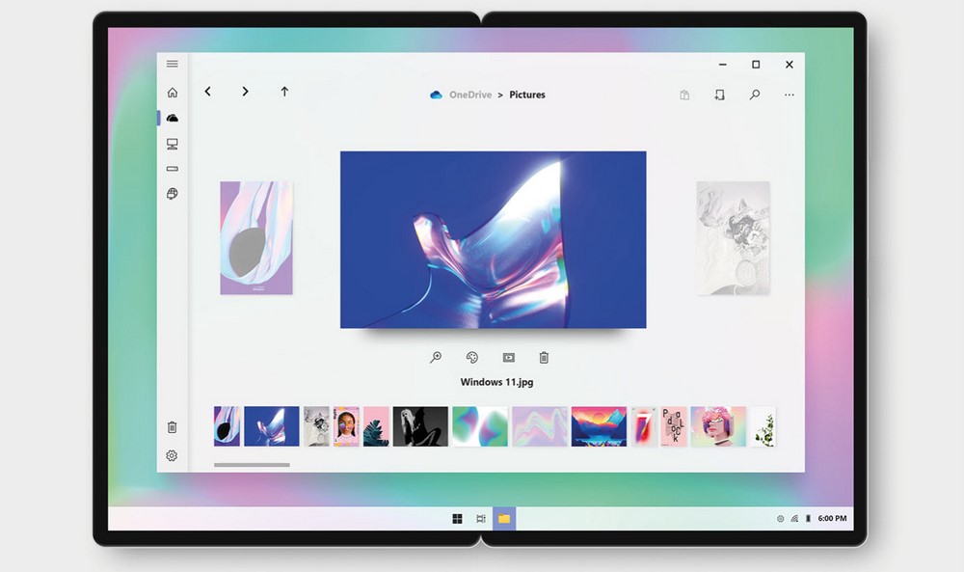The image size is (964, 572).
Task: Click OneDrive in the breadcrumb path
Action: 470,95
